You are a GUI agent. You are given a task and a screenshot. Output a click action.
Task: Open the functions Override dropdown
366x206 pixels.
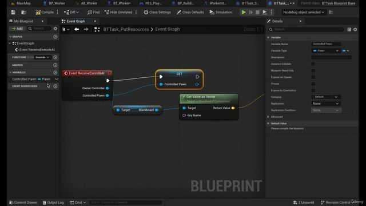pos(42,57)
